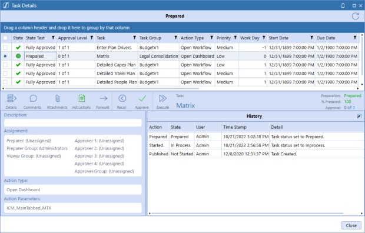Expand the History panel icon

tap(359, 116)
